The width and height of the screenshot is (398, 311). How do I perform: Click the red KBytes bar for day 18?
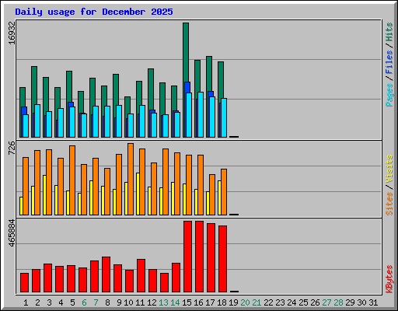222,259
